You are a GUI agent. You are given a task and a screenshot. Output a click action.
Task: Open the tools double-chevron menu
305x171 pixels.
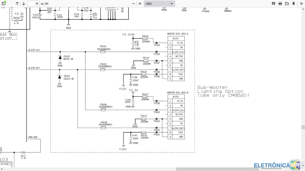(x=301, y=3)
